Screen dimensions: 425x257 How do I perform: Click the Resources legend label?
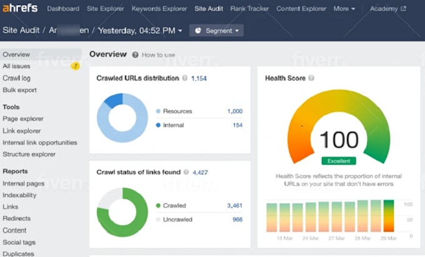(x=177, y=111)
